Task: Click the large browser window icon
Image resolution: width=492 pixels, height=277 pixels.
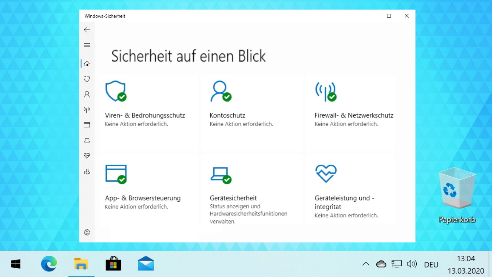Action: tap(116, 174)
